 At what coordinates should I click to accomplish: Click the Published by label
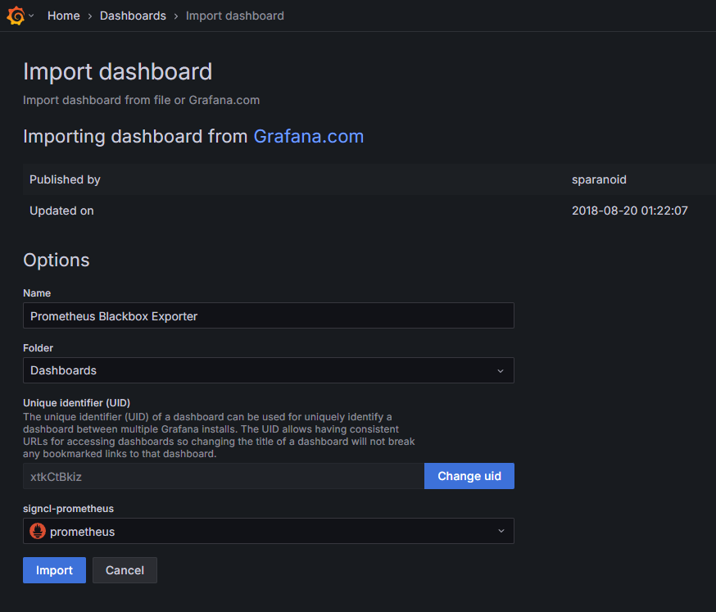click(65, 179)
